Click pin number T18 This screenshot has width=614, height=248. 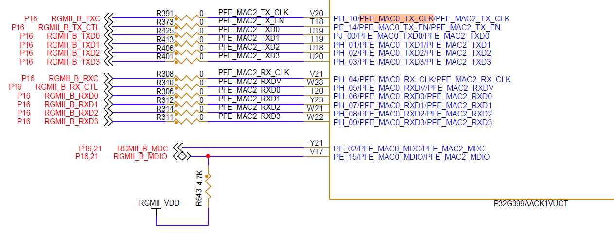click(316, 22)
